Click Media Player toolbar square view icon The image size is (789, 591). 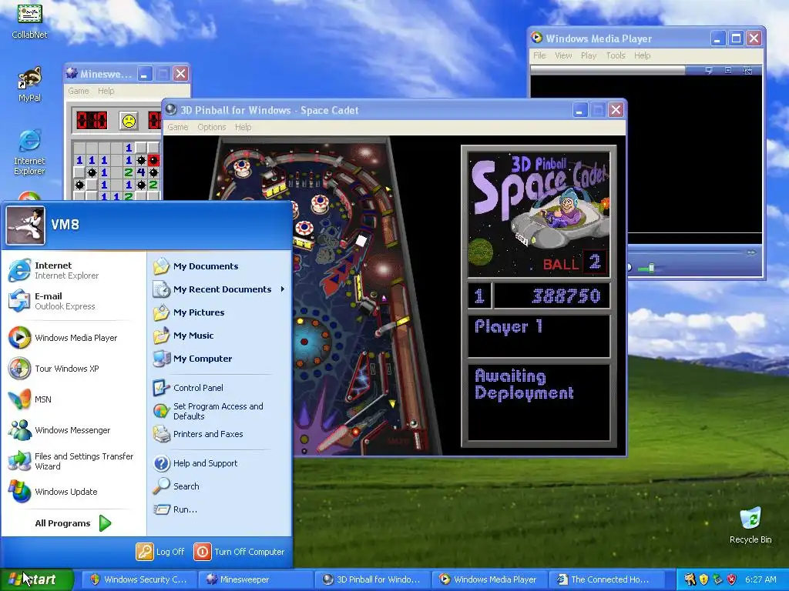point(727,70)
